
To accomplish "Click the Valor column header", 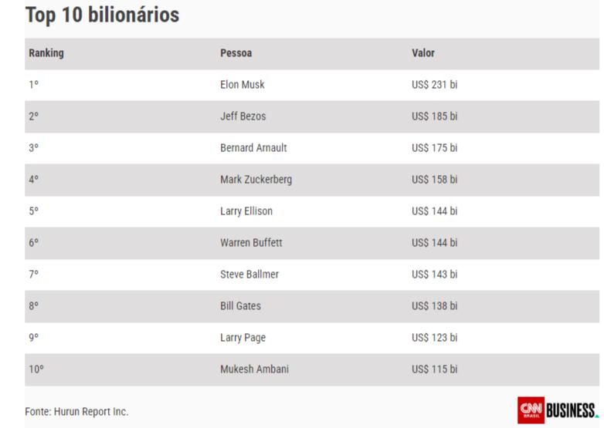I will pos(423,53).
